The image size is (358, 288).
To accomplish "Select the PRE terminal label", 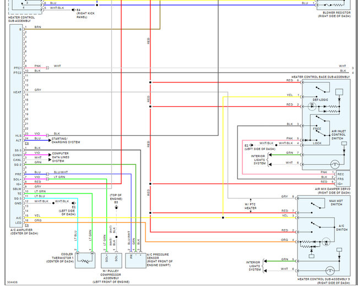I will 18,174.
